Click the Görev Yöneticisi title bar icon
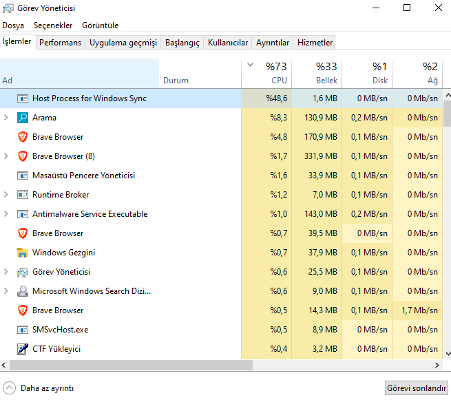This screenshot has height=402, width=451. point(8,8)
